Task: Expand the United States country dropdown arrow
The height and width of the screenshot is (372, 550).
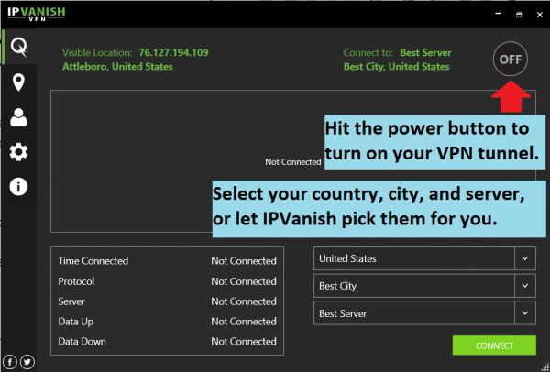Action: 525,258
